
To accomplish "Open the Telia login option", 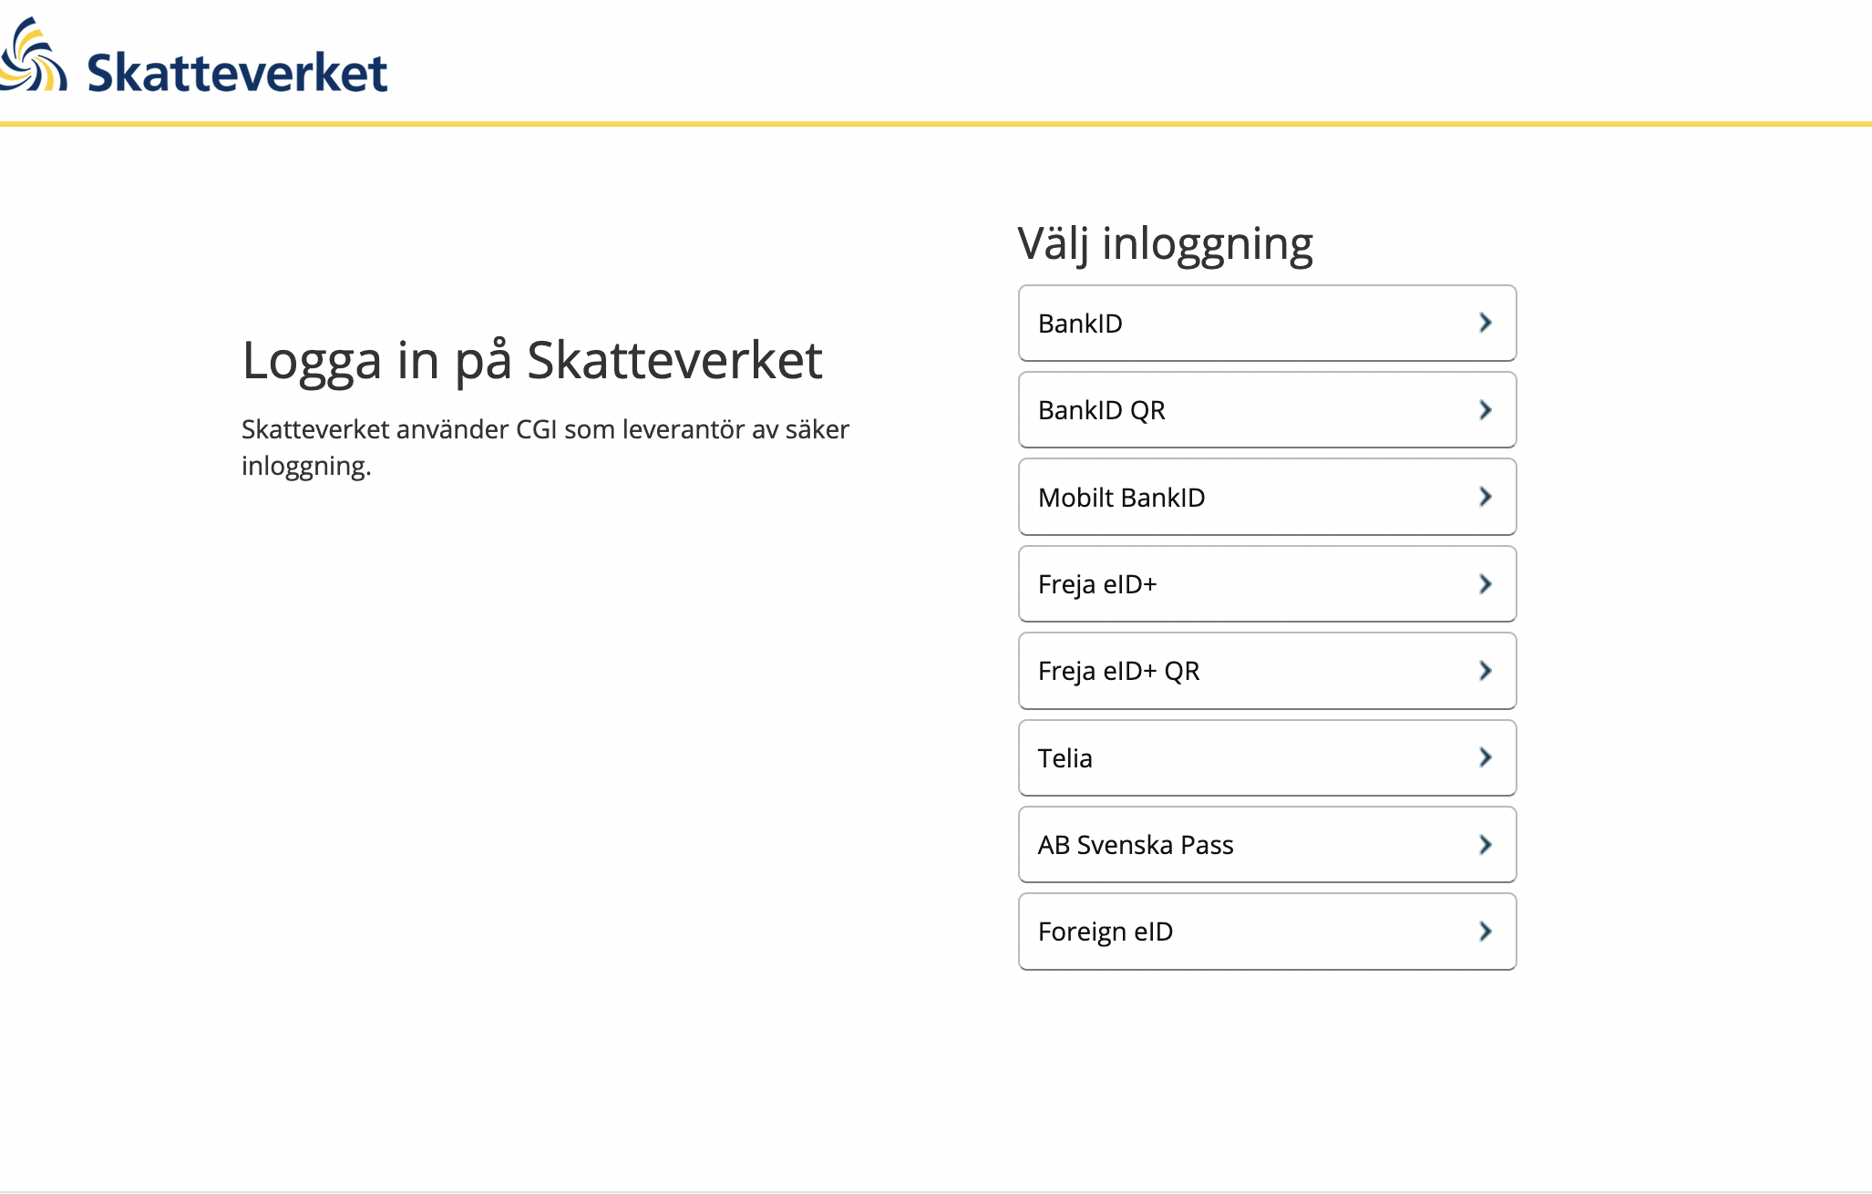I will click(x=1266, y=758).
